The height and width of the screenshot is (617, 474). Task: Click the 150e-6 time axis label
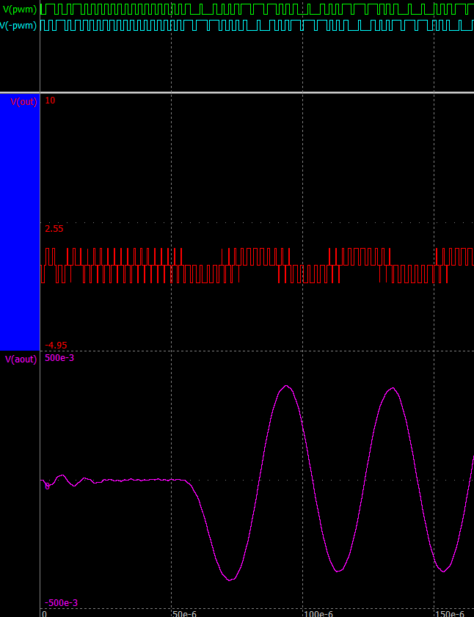[x=450, y=613]
